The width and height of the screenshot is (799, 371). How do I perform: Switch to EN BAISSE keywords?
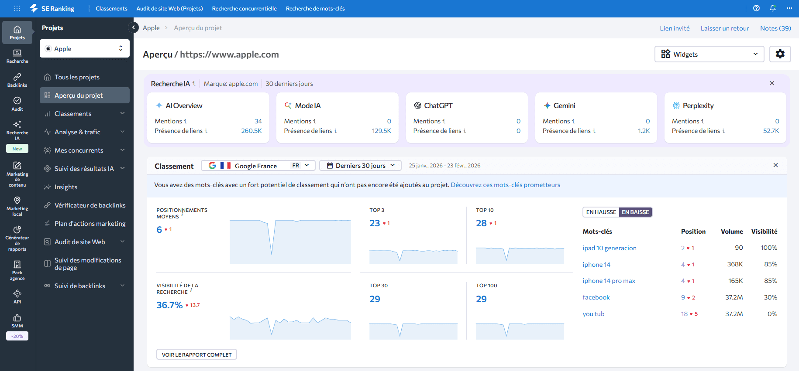pos(635,212)
